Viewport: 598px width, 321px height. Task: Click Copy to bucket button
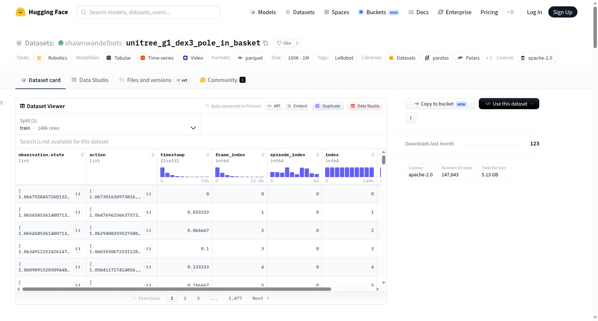pyautogui.click(x=440, y=104)
